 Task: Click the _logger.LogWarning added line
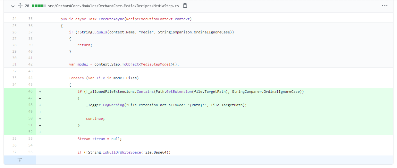166,105
